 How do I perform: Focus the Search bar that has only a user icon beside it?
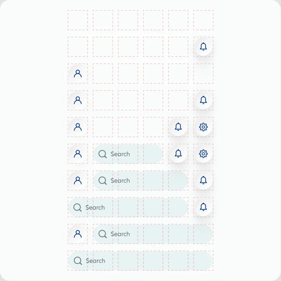pos(153,234)
